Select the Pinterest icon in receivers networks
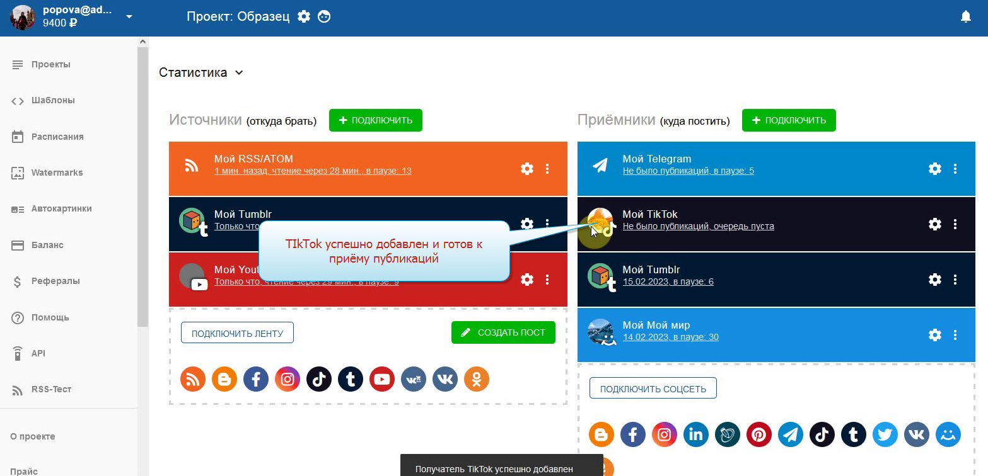 pyautogui.click(x=759, y=434)
